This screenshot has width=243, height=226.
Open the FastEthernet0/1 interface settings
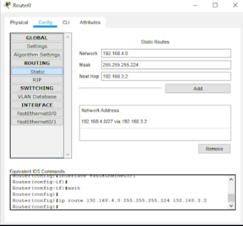(x=37, y=122)
